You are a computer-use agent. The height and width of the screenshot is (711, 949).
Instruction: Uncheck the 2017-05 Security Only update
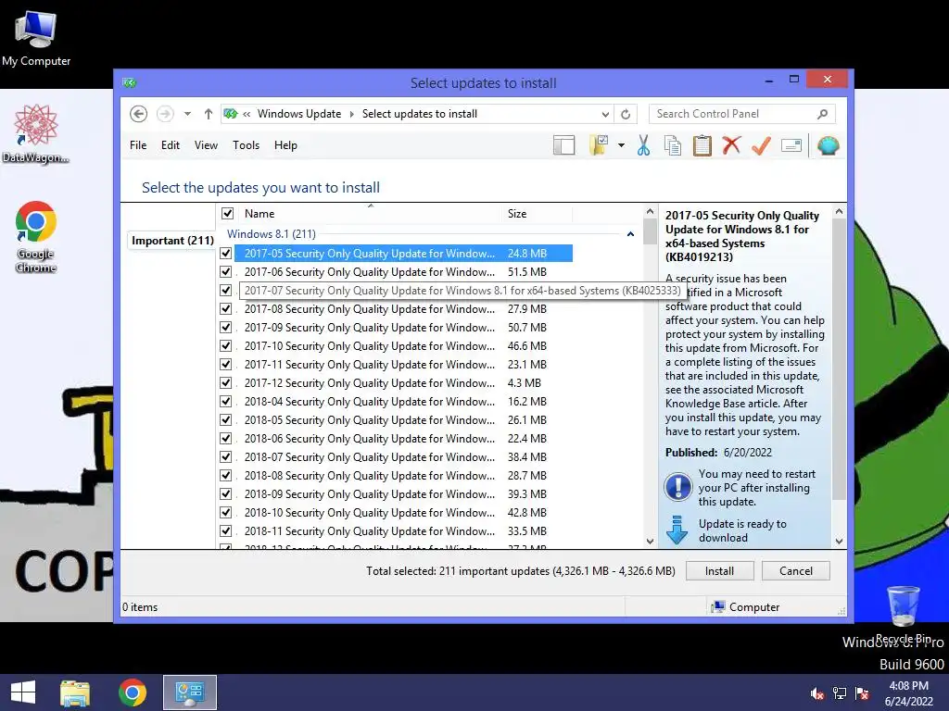click(226, 254)
